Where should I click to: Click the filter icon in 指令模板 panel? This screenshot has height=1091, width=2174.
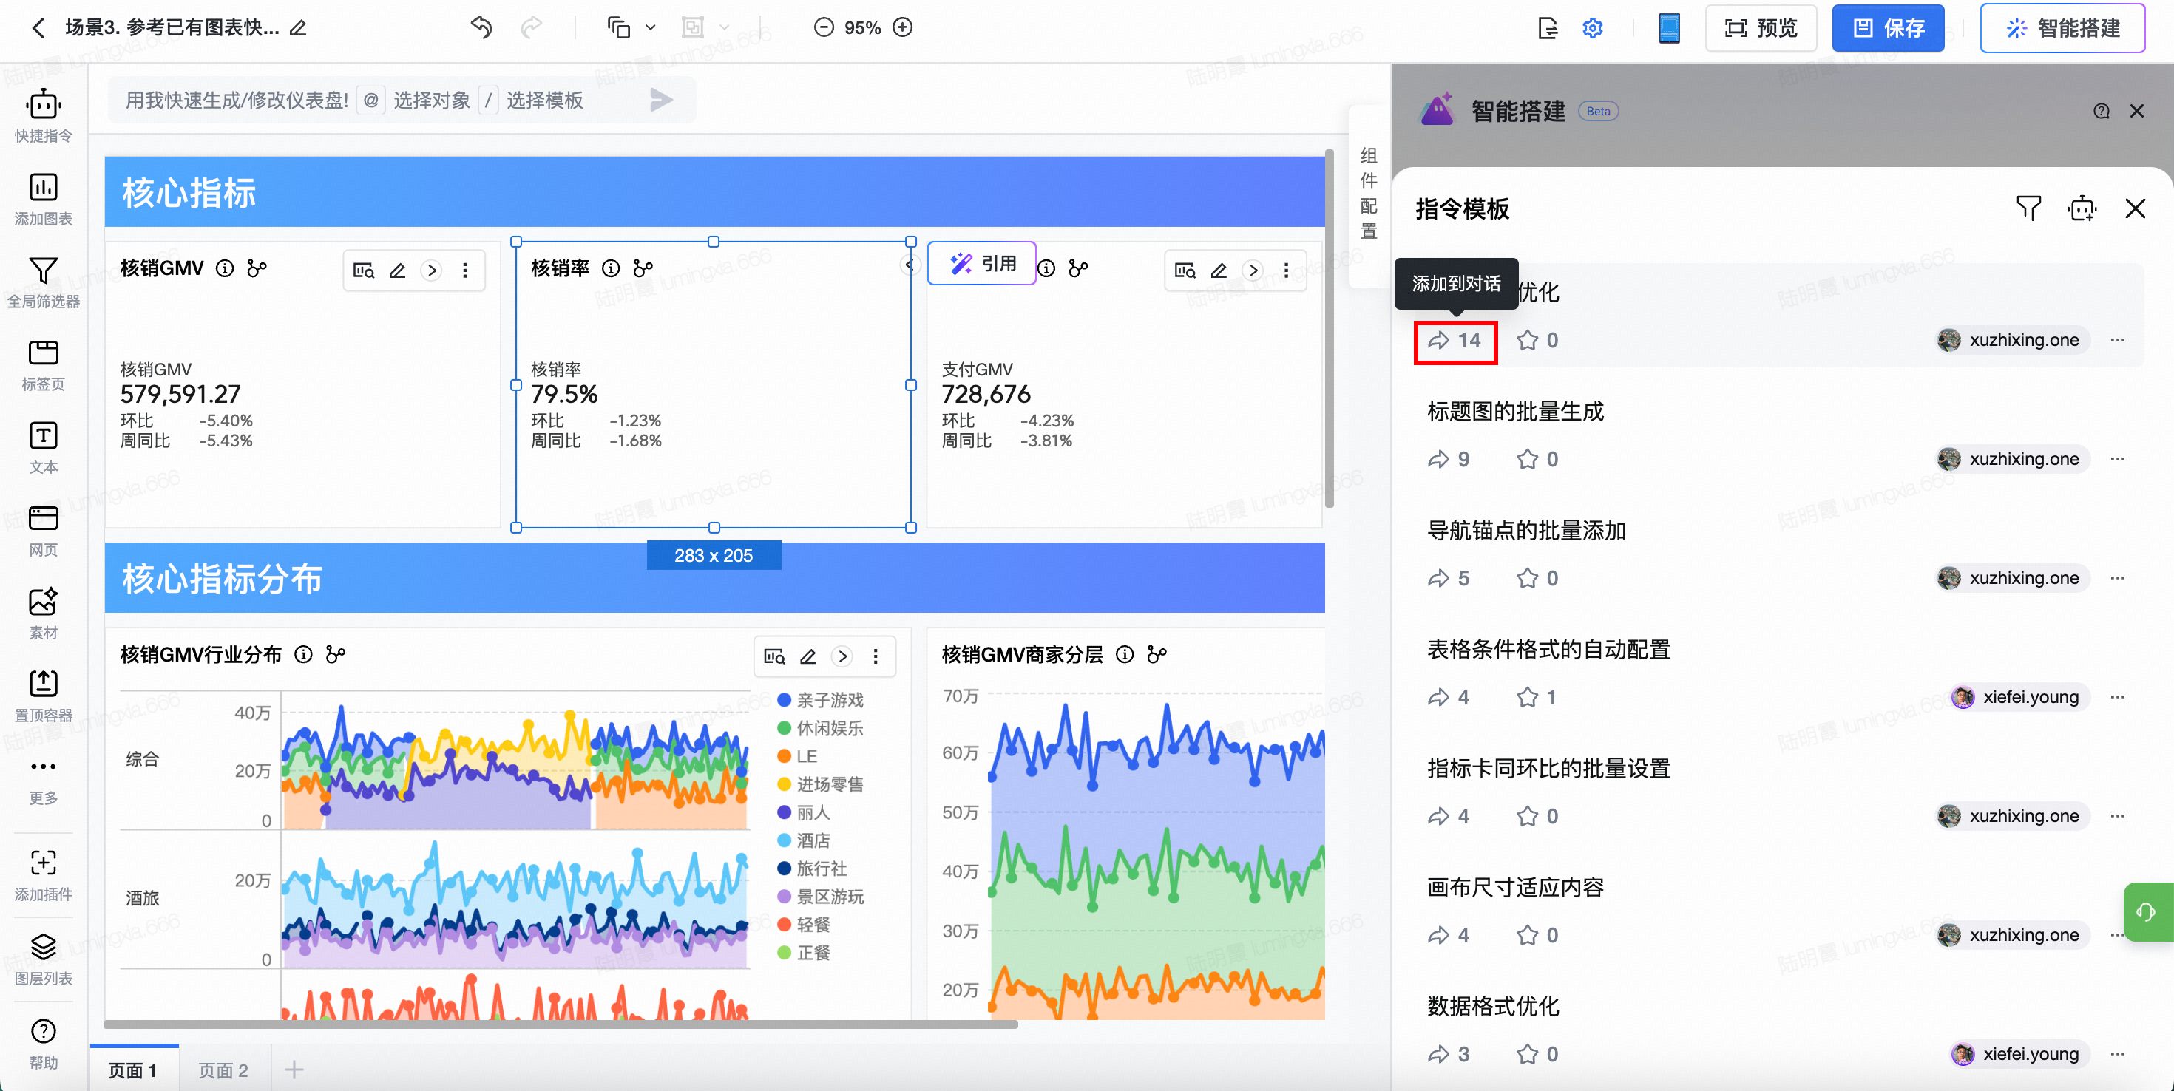(2028, 208)
